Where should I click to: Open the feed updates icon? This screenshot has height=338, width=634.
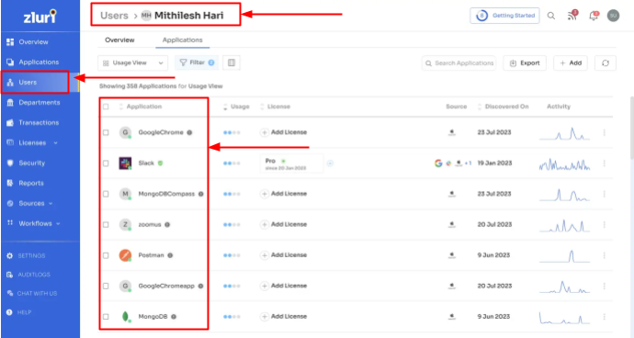point(572,16)
